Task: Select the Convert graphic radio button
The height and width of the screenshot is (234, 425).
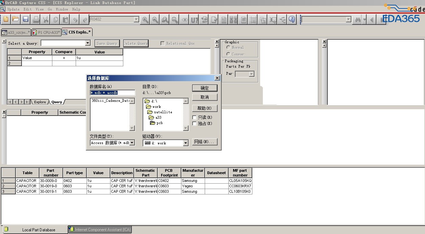Action: pos(228,54)
